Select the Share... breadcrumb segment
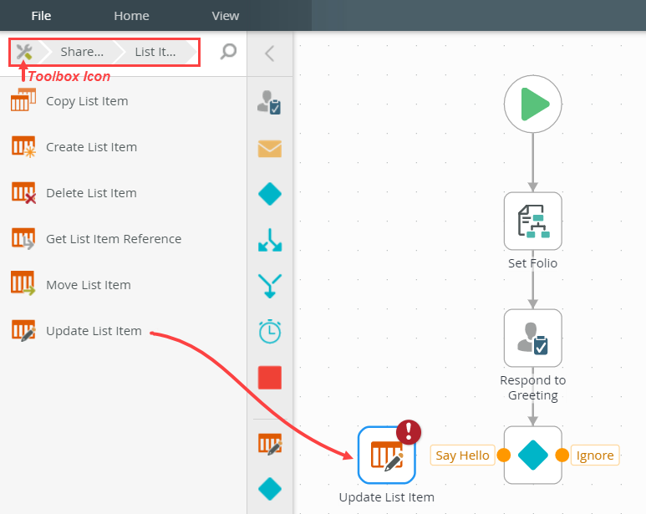646x514 pixels. [82, 52]
